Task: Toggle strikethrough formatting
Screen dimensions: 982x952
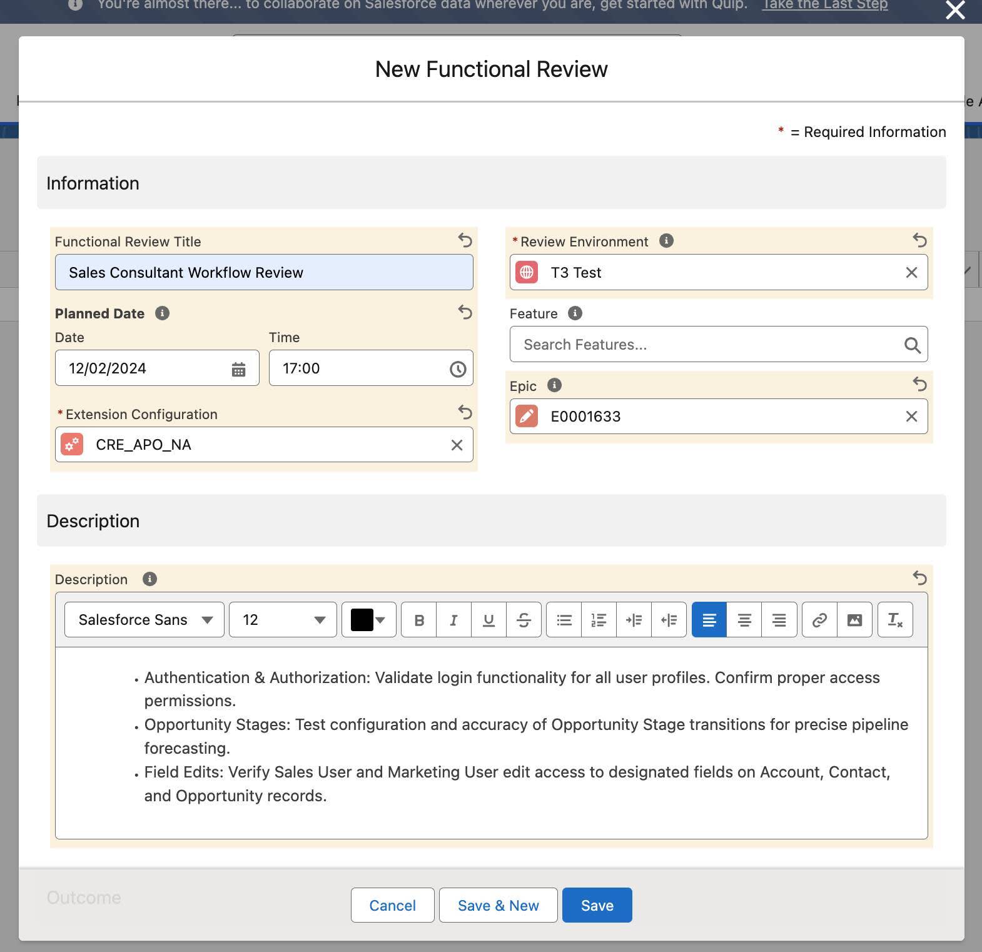Action: pyautogui.click(x=524, y=620)
